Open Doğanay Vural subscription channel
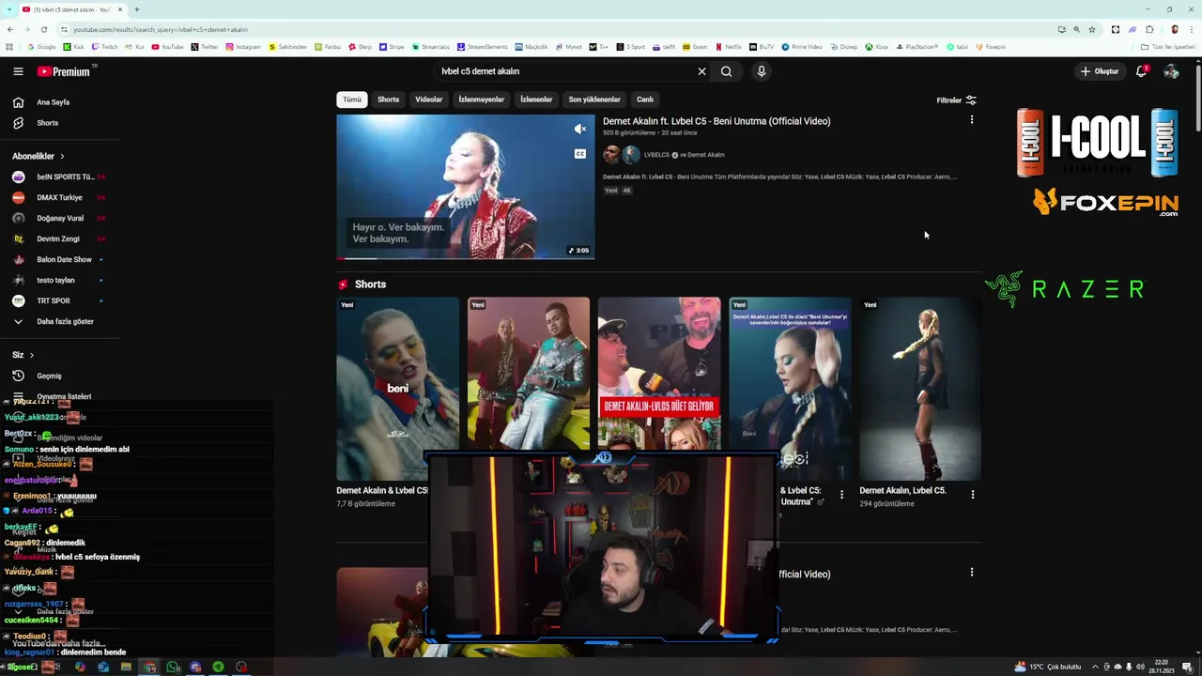The height and width of the screenshot is (676, 1202). coord(58,218)
